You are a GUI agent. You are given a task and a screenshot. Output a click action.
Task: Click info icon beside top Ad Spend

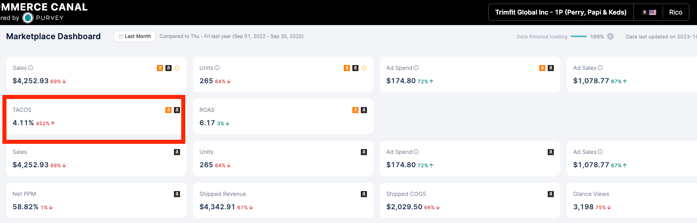416,68
